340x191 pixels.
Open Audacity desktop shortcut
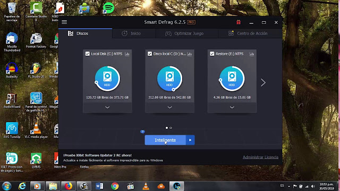[12, 71]
